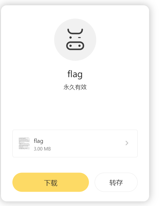Viewport: 159px width, 206px height.
Task: Click the cow's nose shape in avatar
Action: tap(75, 46)
